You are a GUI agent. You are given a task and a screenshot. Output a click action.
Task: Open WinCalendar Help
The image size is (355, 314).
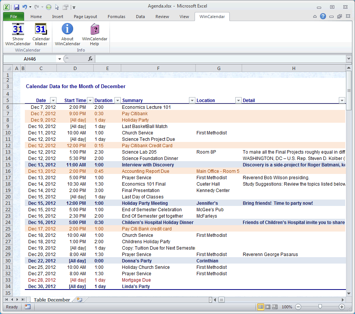click(x=94, y=33)
